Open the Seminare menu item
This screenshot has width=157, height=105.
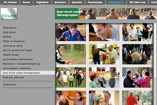click(x=60, y=2)
